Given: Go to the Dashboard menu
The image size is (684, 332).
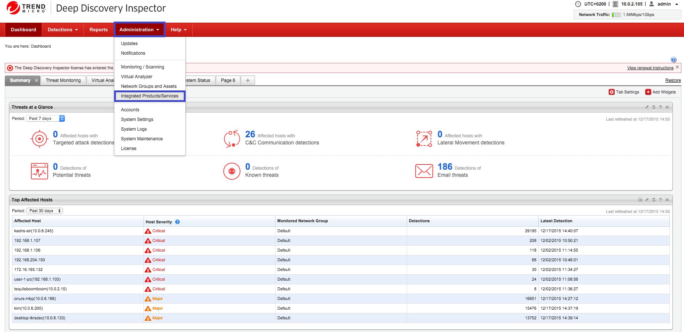Looking at the screenshot, I should 23,30.
